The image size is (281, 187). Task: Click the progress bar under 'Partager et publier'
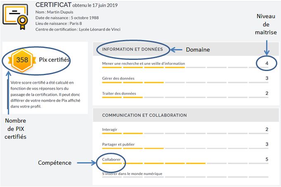185,148
